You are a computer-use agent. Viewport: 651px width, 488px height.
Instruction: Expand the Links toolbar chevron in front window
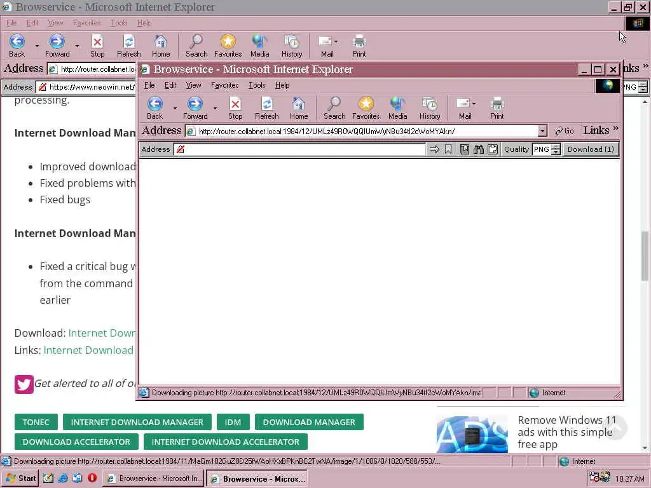tap(615, 128)
